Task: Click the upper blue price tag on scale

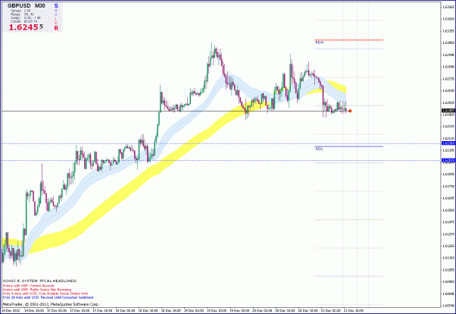Action: [x=448, y=143]
